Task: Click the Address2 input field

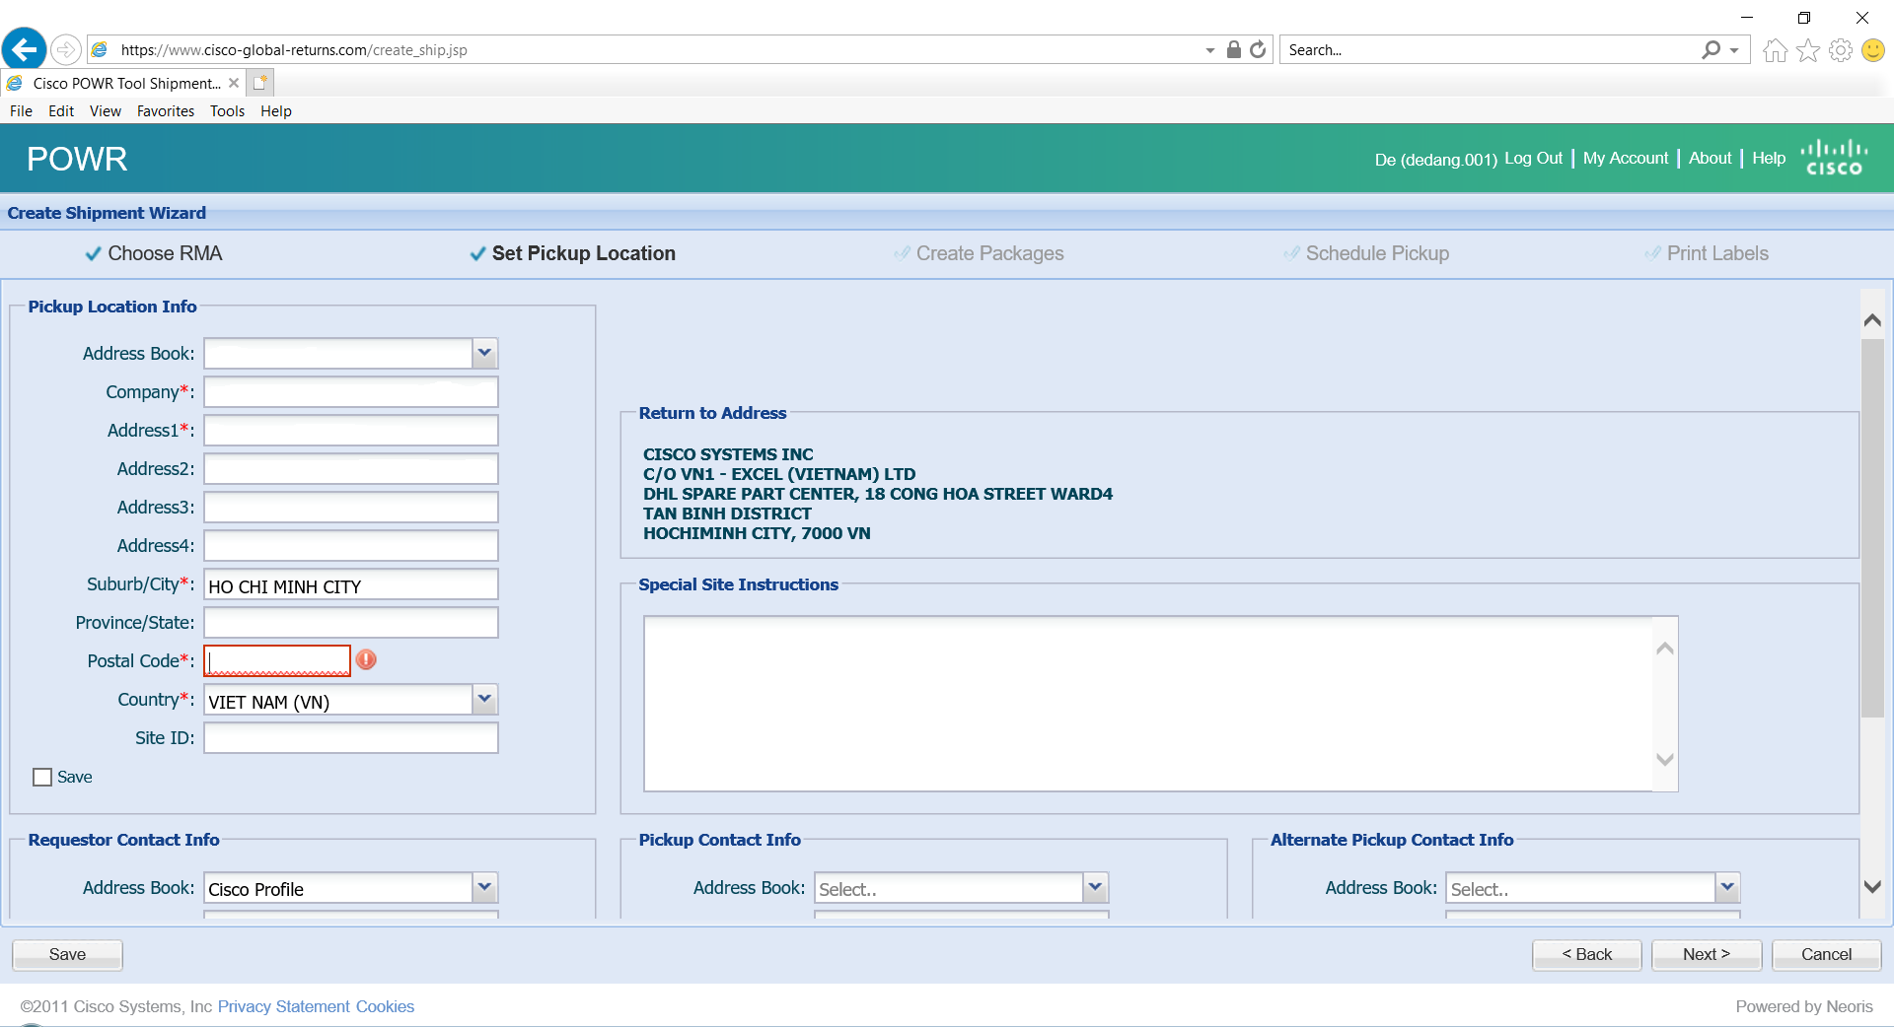Action: coord(351,468)
